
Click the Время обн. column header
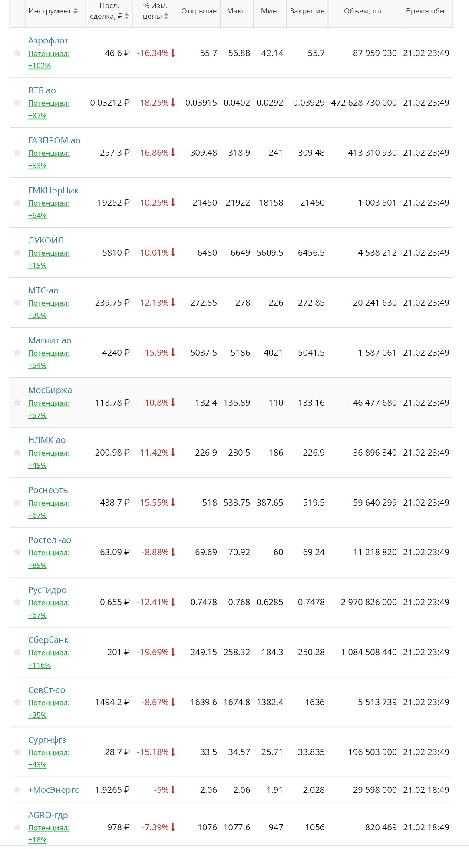(426, 11)
